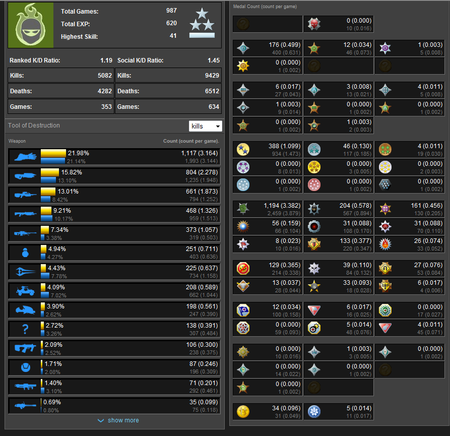Click the Ranked K/D Ratio value 1.19

click(x=106, y=60)
